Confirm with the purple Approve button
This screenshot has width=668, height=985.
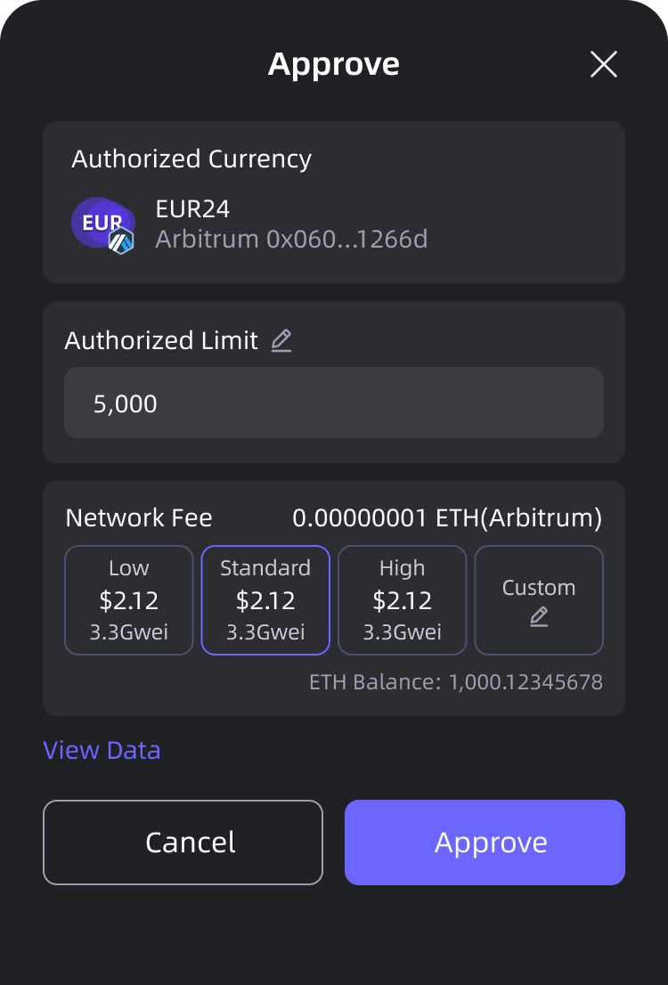pyautogui.click(x=485, y=843)
